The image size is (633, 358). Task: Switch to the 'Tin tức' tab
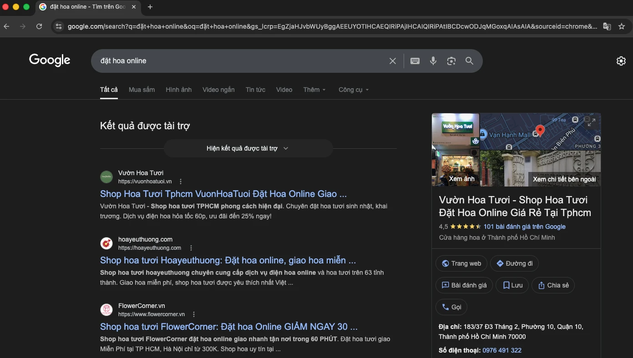pyautogui.click(x=255, y=90)
